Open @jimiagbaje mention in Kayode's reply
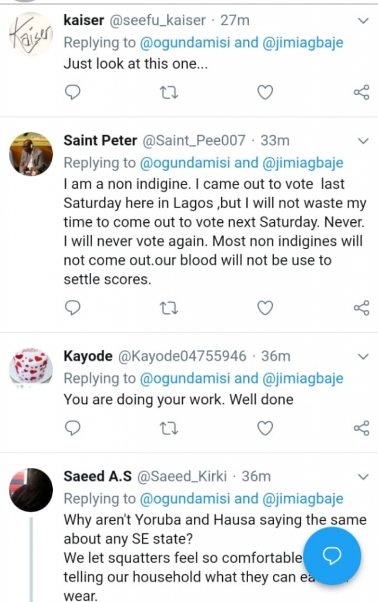378x602 pixels. 303,379
